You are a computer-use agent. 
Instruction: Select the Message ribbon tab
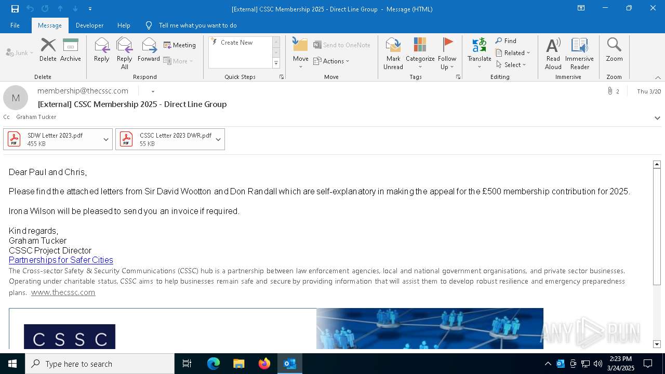tap(50, 25)
